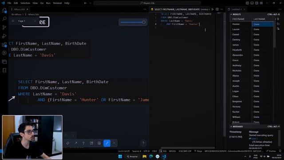284x160 pixels.
Task: Click Ln 4, Col 29 in status bar
Action: pyautogui.click(x=124, y=151)
